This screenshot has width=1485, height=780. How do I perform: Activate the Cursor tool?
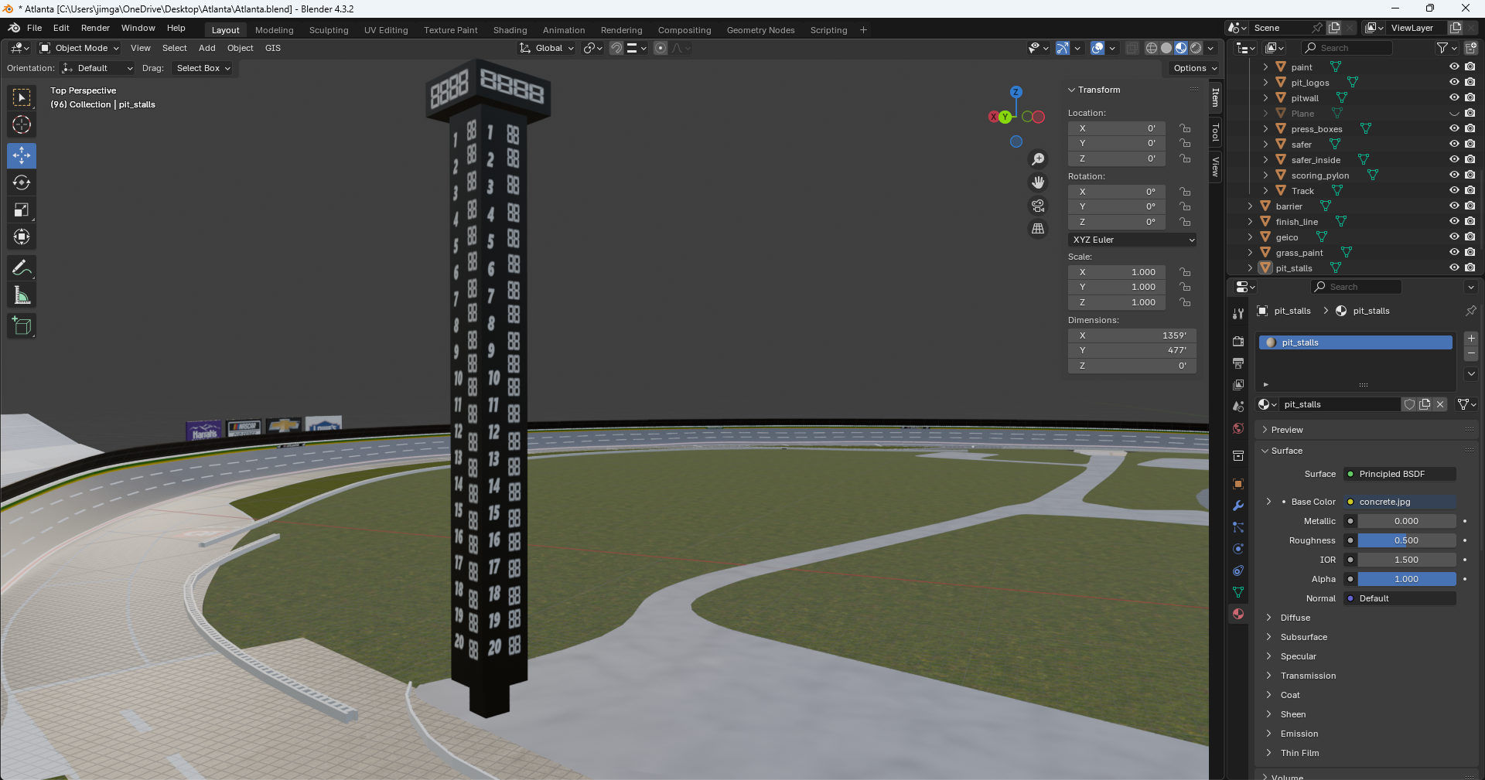pyautogui.click(x=22, y=124)
